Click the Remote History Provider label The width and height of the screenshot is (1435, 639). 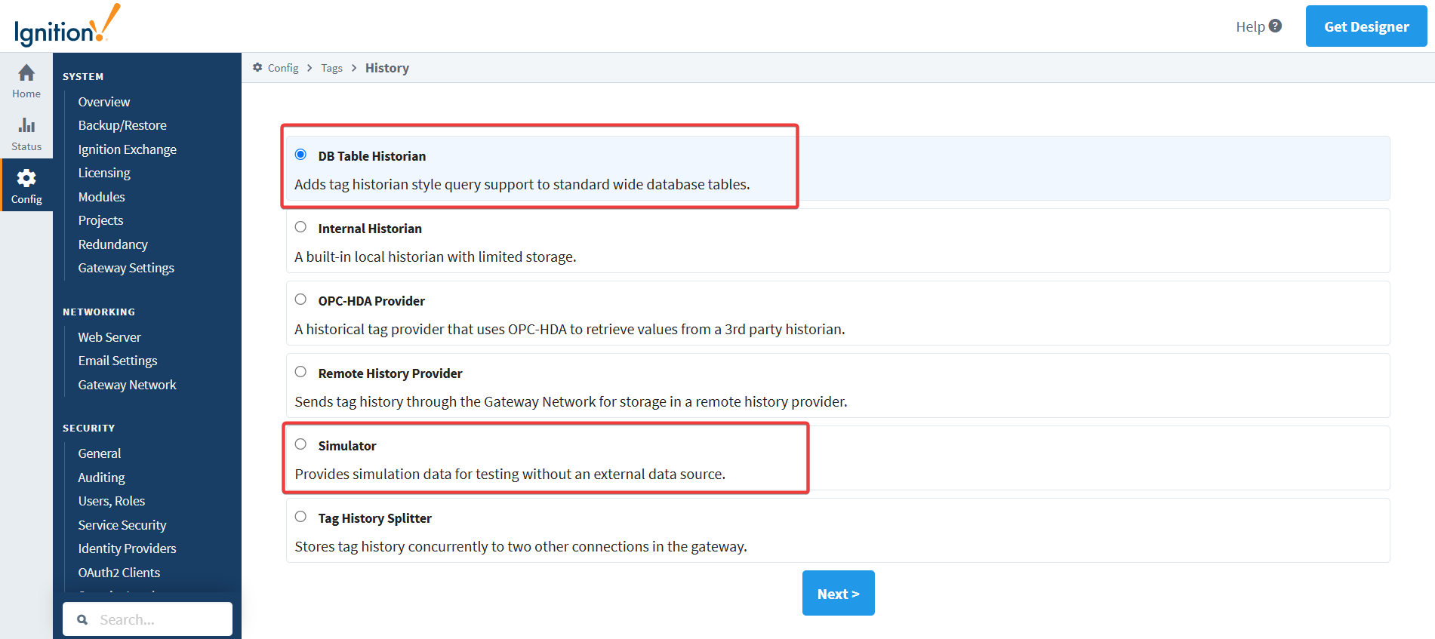[x=390, y=373]
